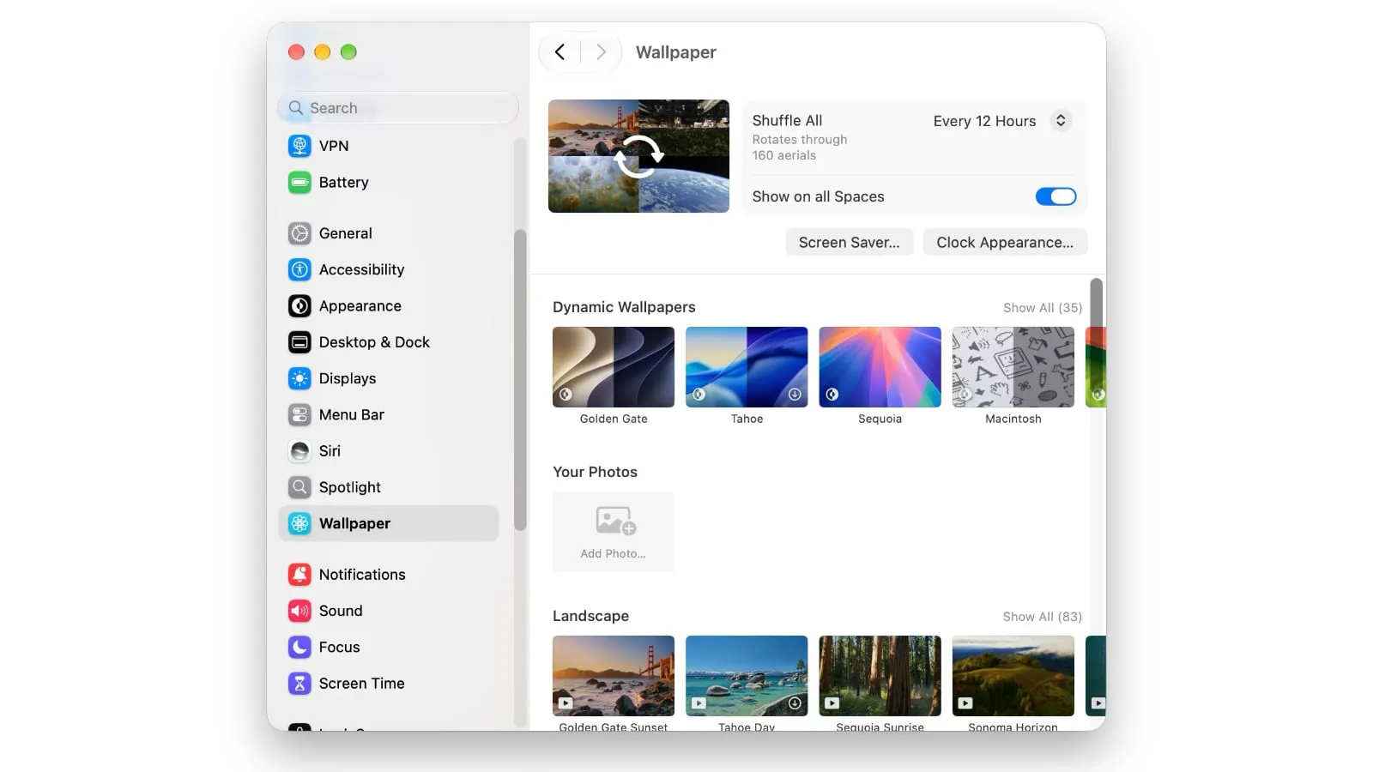Go forward with the right chevron

click(601, 52)
